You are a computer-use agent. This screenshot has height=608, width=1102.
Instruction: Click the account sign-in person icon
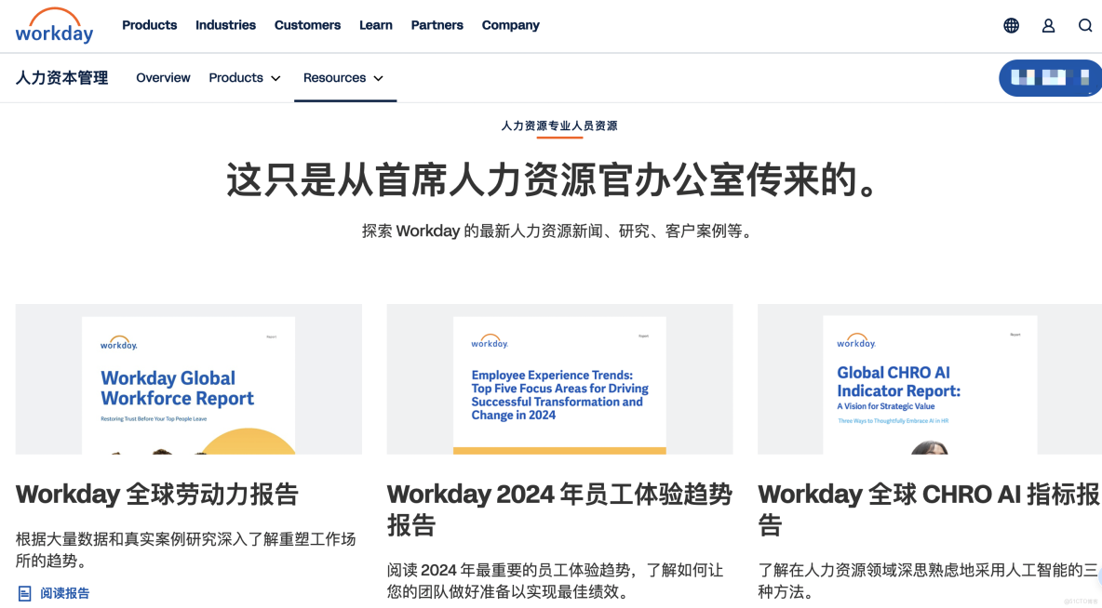(x=1048, y=25)
